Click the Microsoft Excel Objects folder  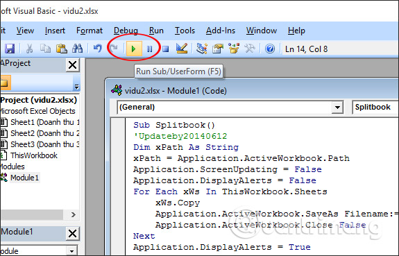[x=37, y=111]
